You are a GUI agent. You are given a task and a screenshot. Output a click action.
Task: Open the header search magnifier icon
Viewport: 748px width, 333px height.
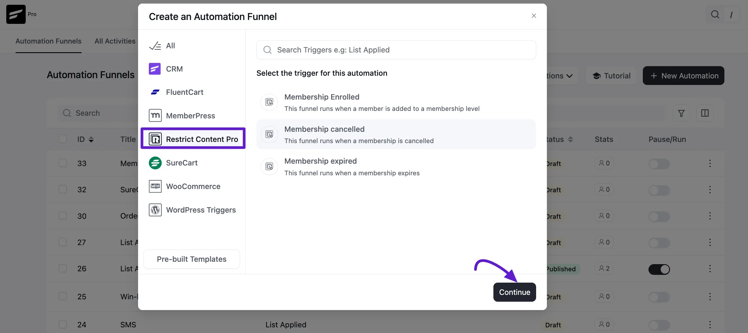[715, 14]
